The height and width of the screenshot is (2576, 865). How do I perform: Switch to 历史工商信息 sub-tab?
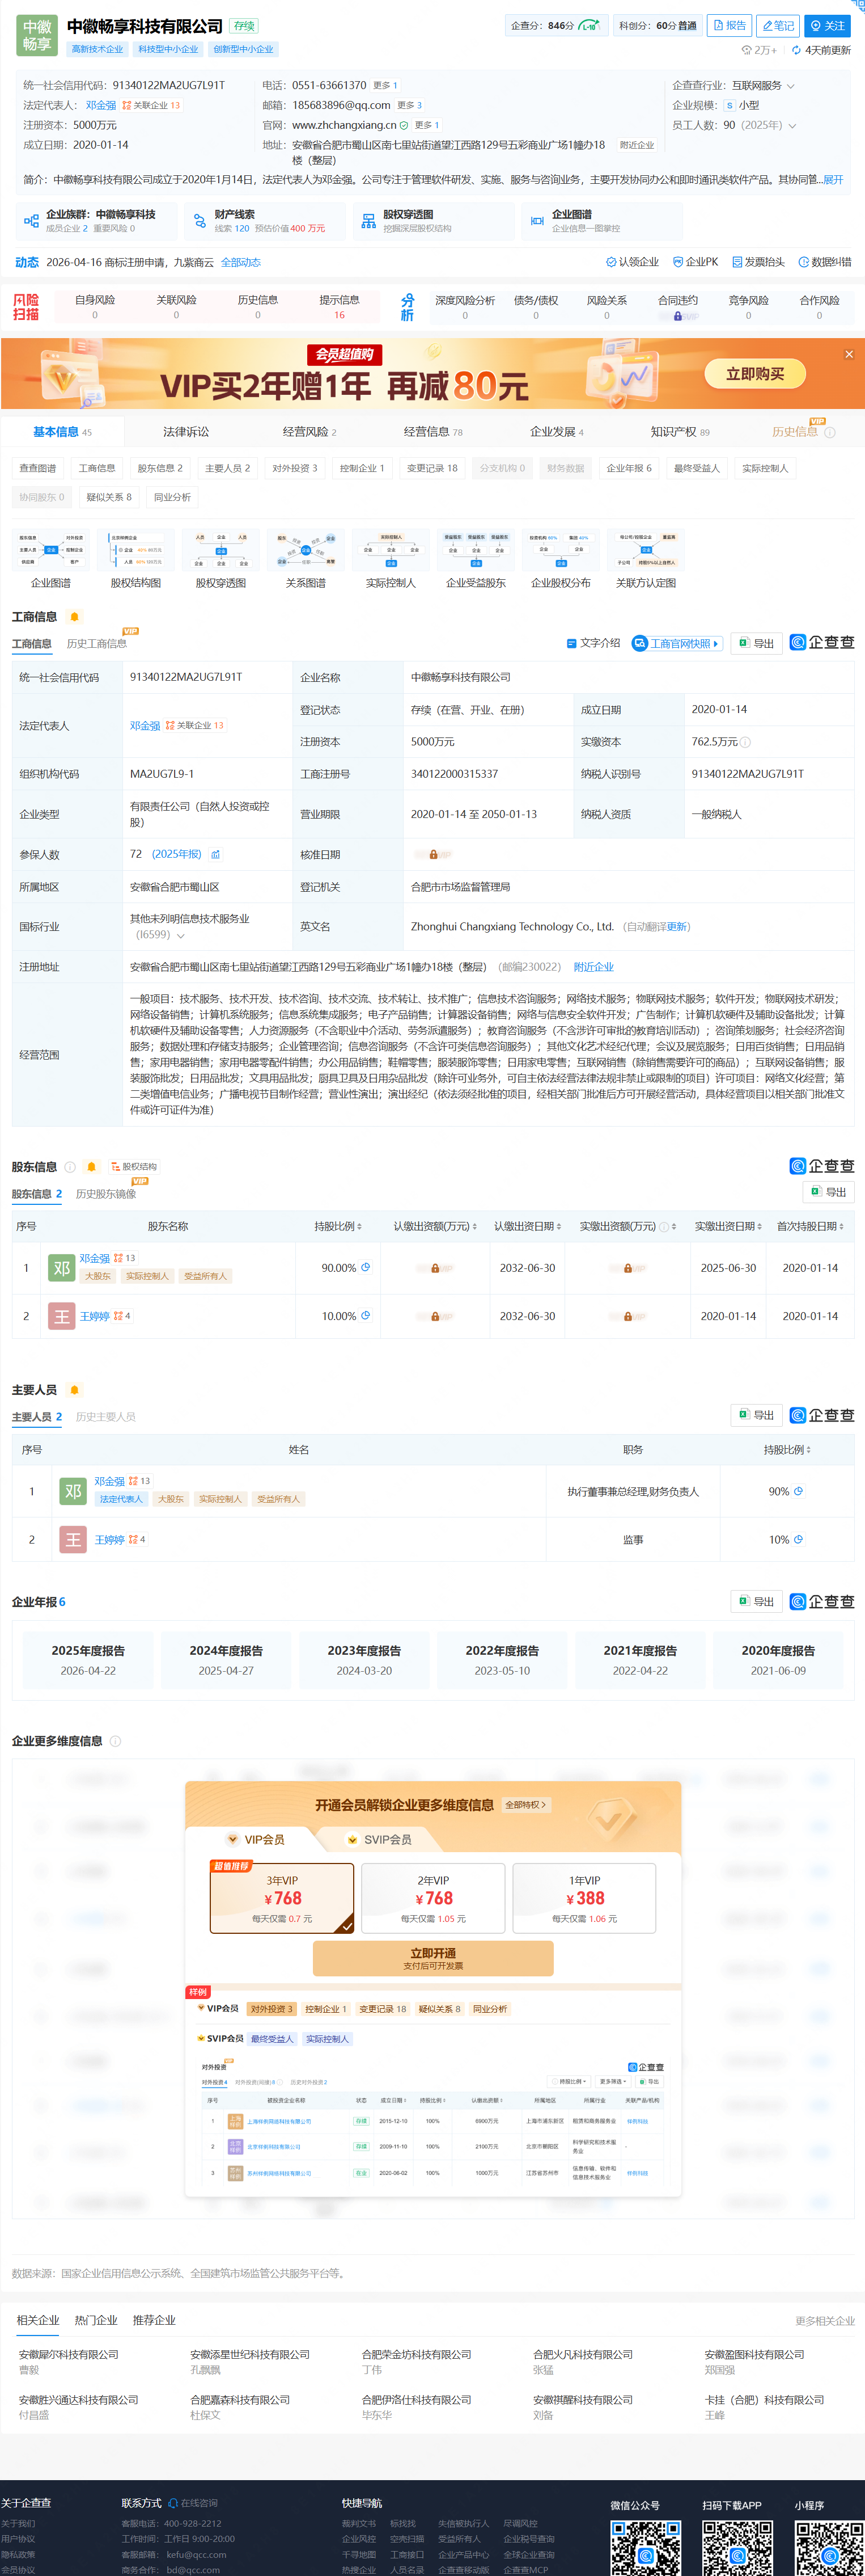point(97,644)
